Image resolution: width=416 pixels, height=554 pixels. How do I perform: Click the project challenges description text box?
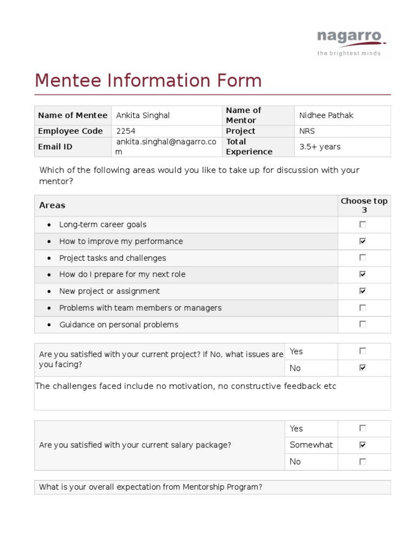[x=212, y=393]
